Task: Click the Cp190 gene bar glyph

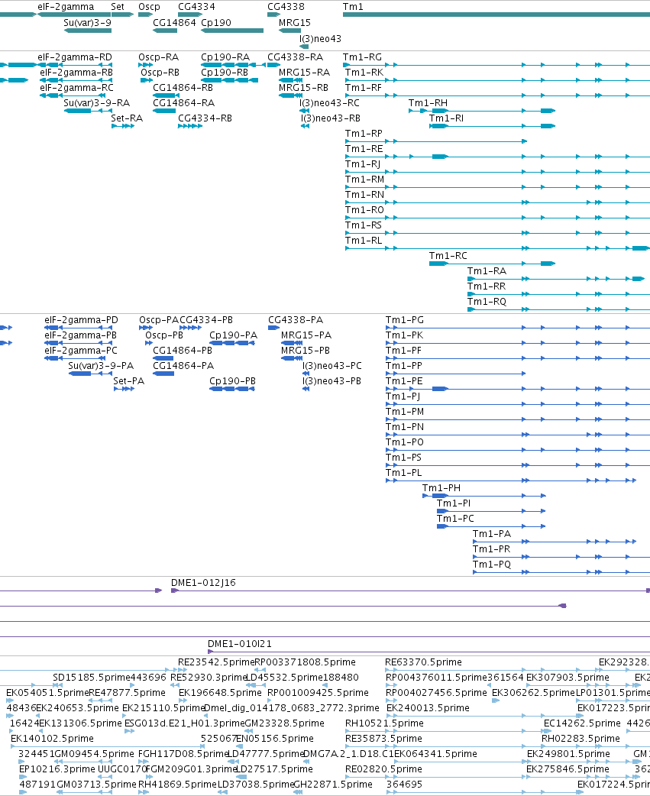Action: point(232,31)
